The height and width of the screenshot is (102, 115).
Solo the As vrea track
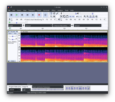(x=15, y=34)
